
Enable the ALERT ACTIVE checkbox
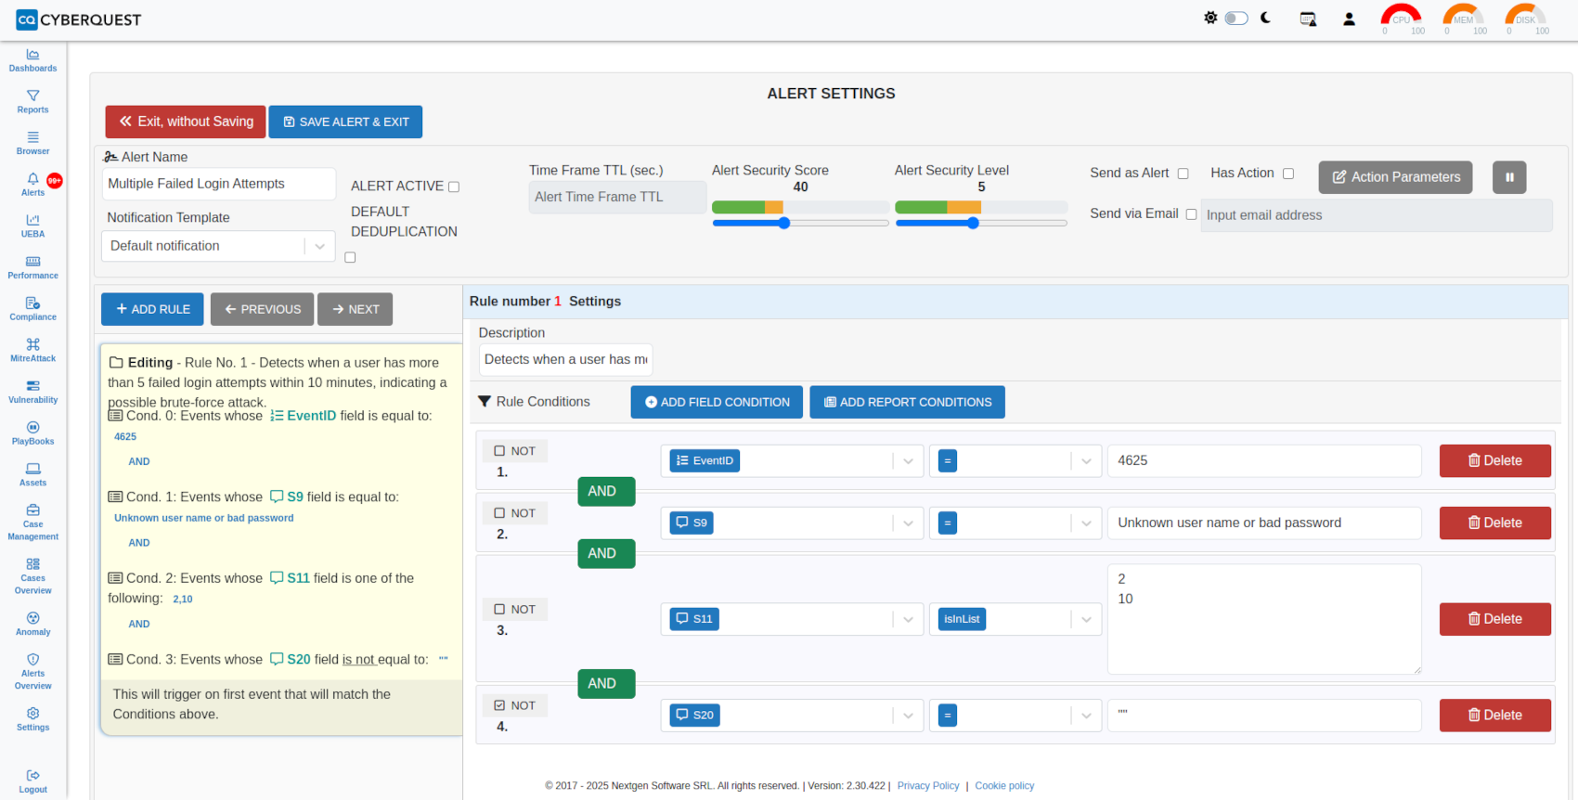454,187
